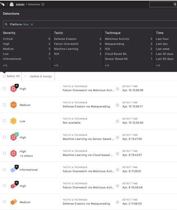Image resolution: width=177 pixels, height=210 pixels.
Task: Select the Low detection checkbox
Action: click(x=4, y=121)
